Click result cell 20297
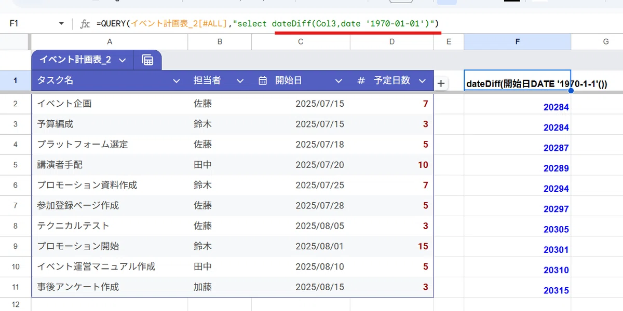This screenshot has width=623, height=311. 517,206
